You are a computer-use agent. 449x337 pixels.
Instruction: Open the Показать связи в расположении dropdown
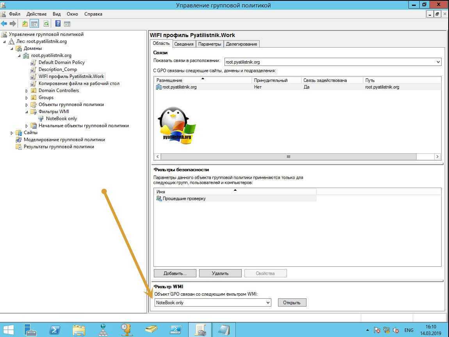point(438,62)
